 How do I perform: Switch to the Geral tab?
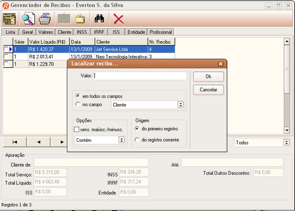27,32
